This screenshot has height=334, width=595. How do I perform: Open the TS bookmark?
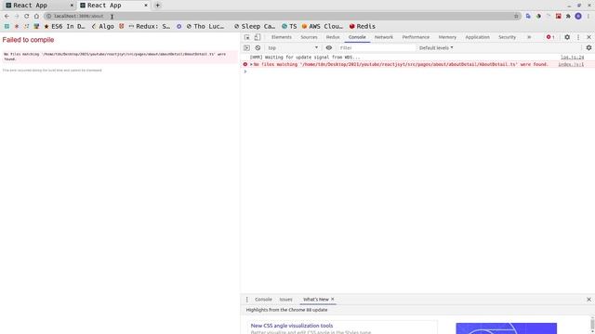tap(289, 26)
